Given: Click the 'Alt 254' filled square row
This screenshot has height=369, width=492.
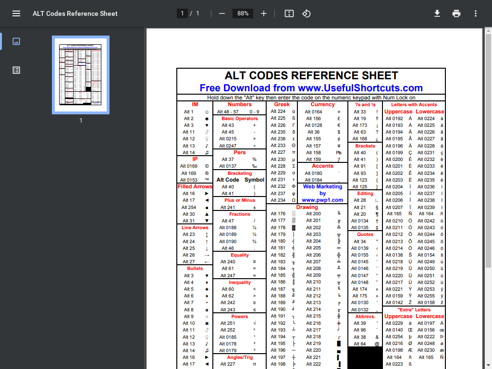Looking at the screenshot, I should click(195, 208).
